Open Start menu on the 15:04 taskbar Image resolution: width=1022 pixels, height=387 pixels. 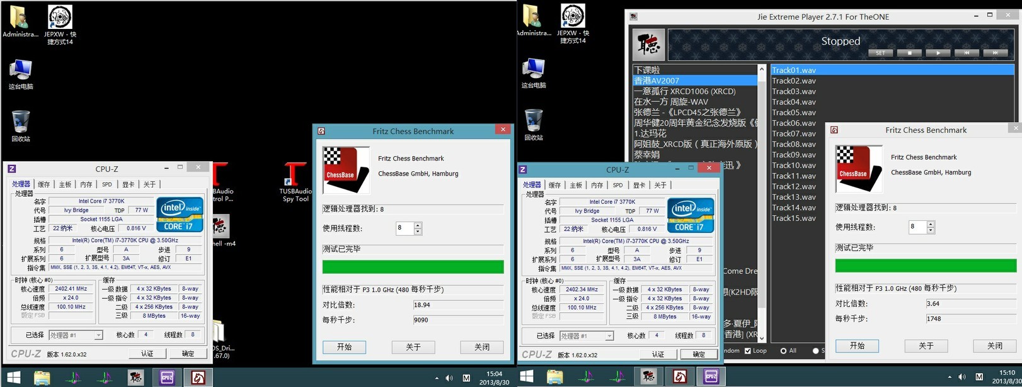coord(13,378)
